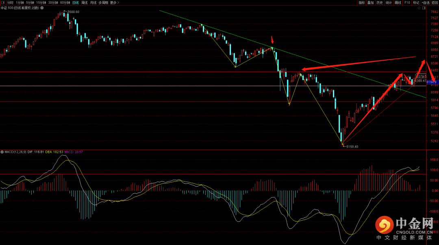The image size is (439, 245).
Task: Open the 统计 statistics button
Action: (389, 2)
